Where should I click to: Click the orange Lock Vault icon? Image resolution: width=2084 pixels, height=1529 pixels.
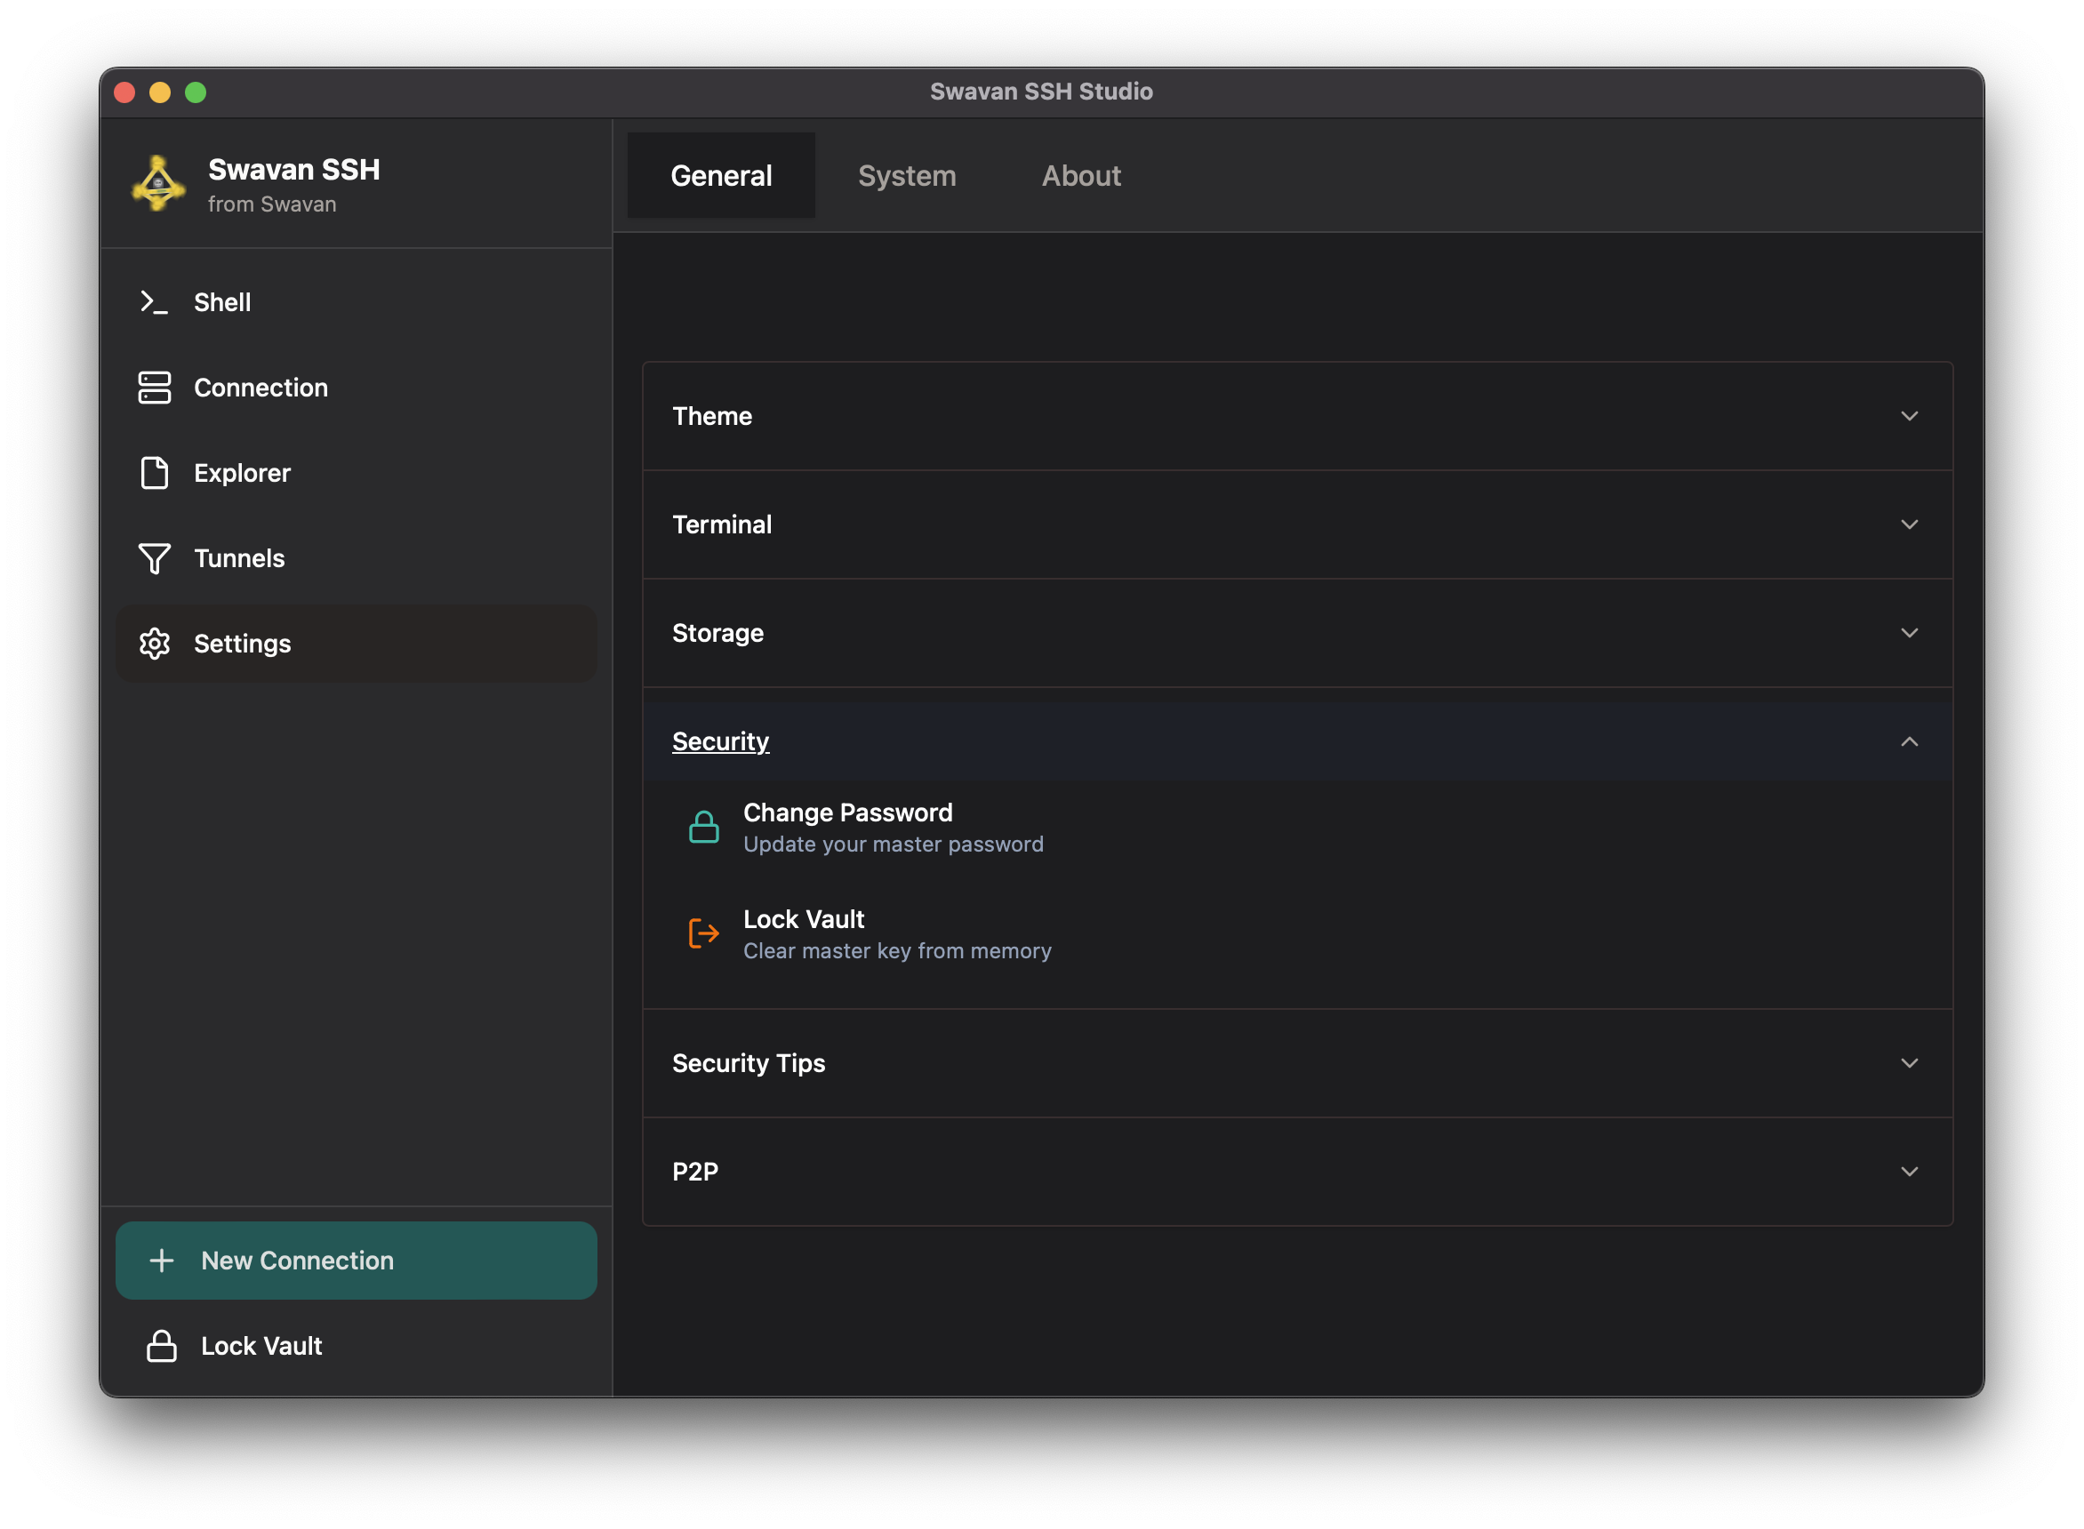[x=703, y=933]
